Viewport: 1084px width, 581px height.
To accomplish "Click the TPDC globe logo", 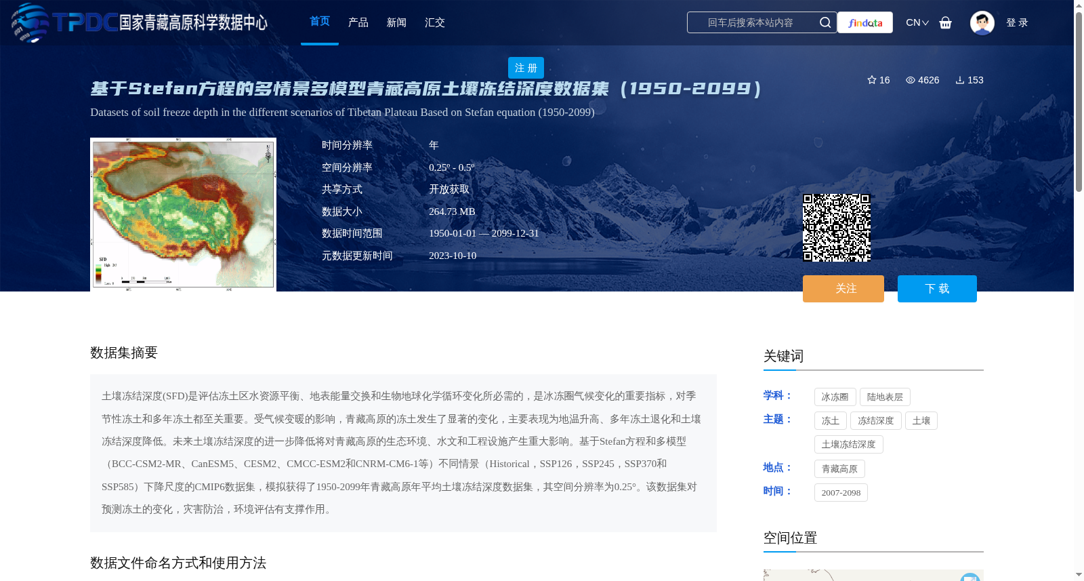I will click(x=30, y=22).
